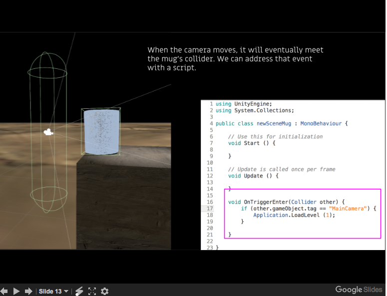The height and width of the screenshot is (296, 387).
Task: Open the Slide 13 dropdown
Action: click(53, 292)
